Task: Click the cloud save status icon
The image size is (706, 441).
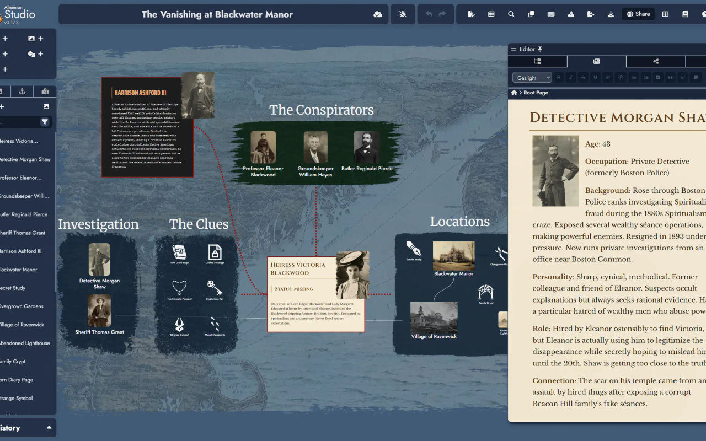Action: click(x=378, y=14)
